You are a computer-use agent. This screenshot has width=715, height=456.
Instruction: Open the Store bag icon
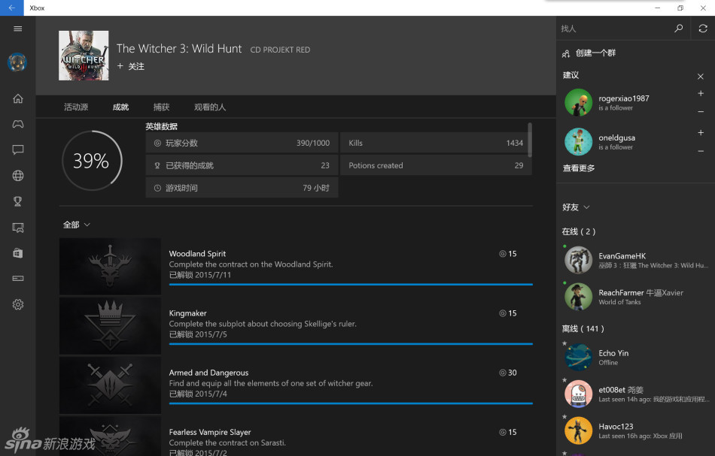point(18,253)
